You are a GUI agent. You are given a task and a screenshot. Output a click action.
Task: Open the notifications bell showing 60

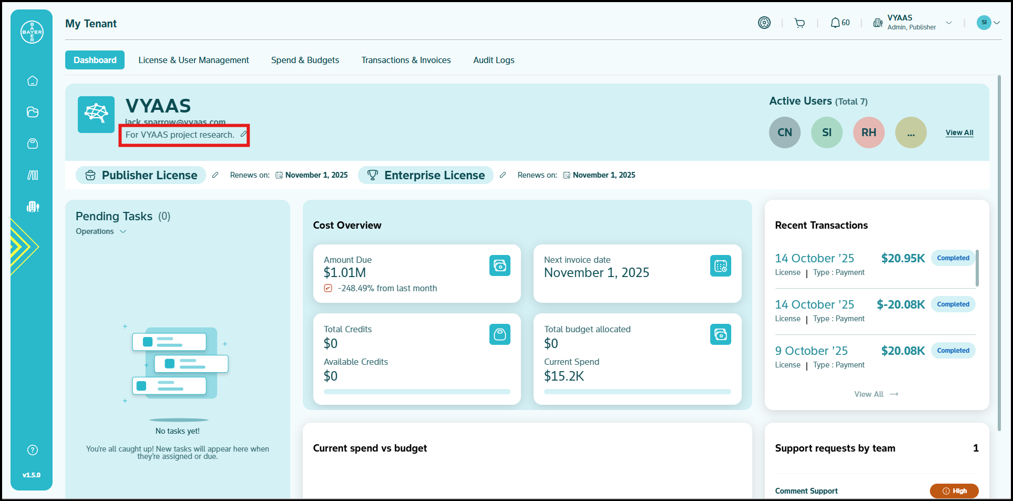coord(840,23)
